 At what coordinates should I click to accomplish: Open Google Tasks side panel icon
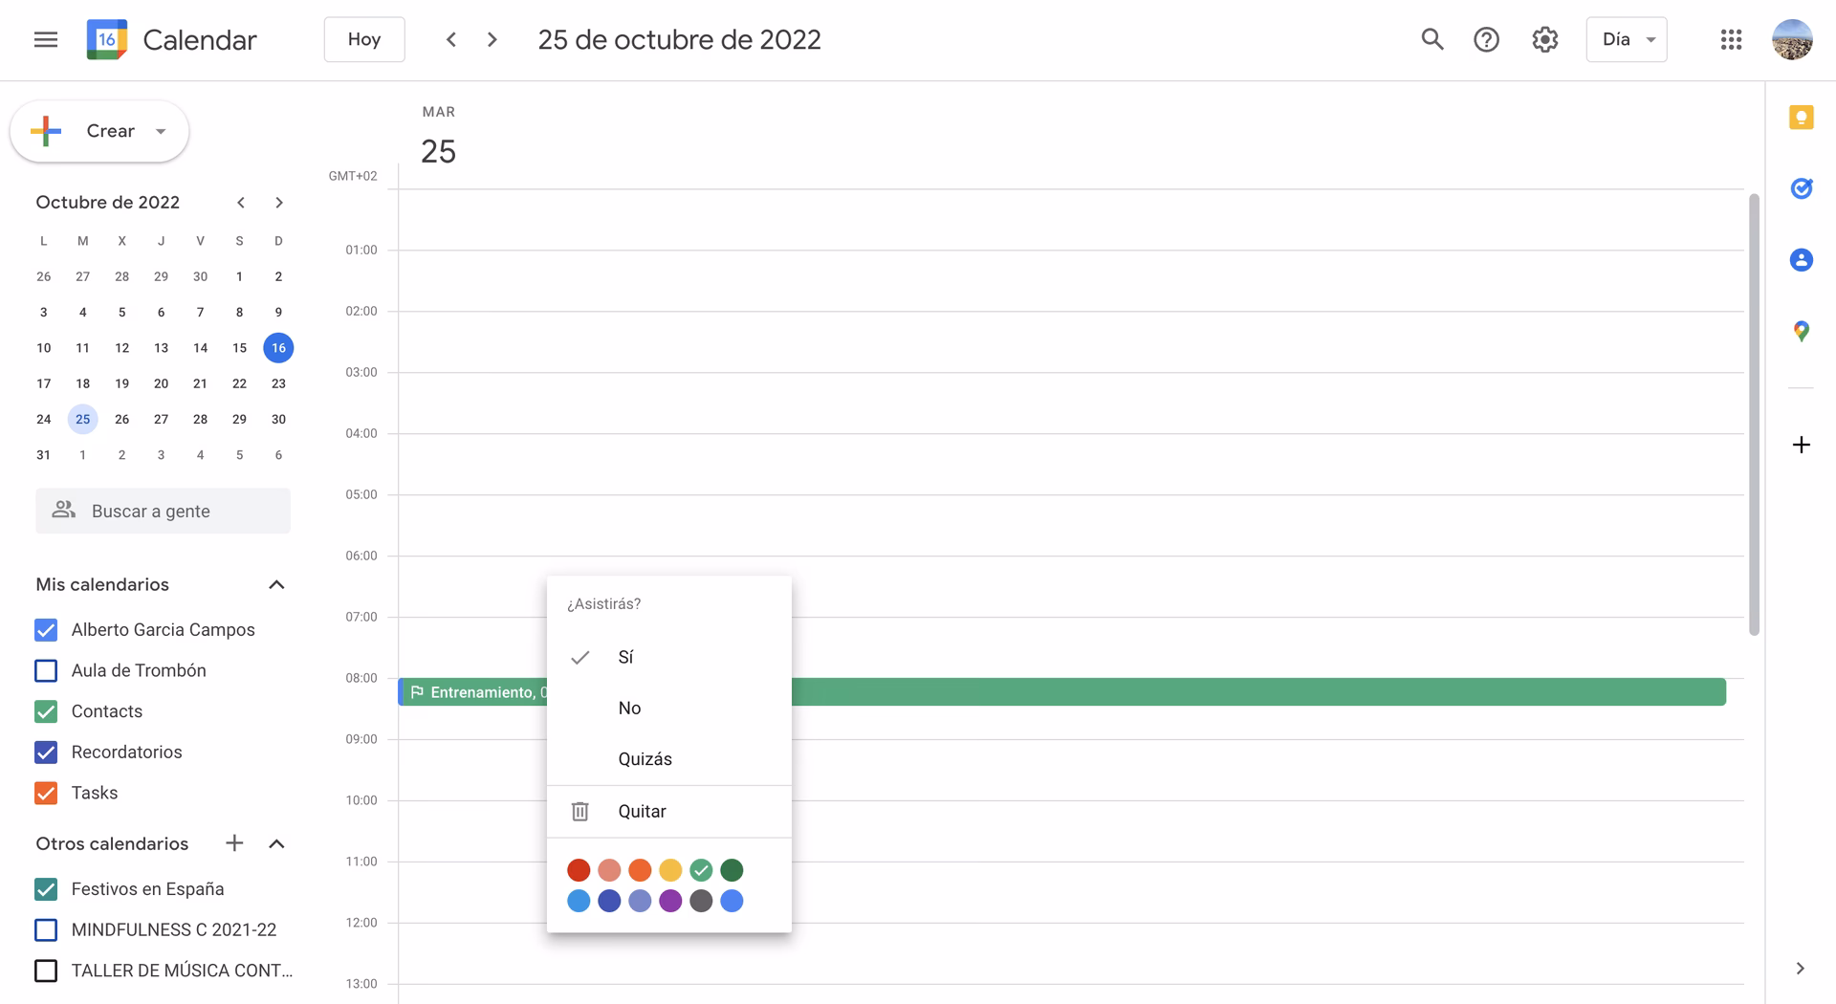tap(1802, 188)
